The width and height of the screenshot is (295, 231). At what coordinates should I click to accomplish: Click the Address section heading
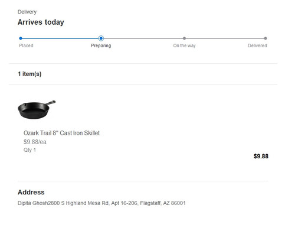click(x=31, y=192)
